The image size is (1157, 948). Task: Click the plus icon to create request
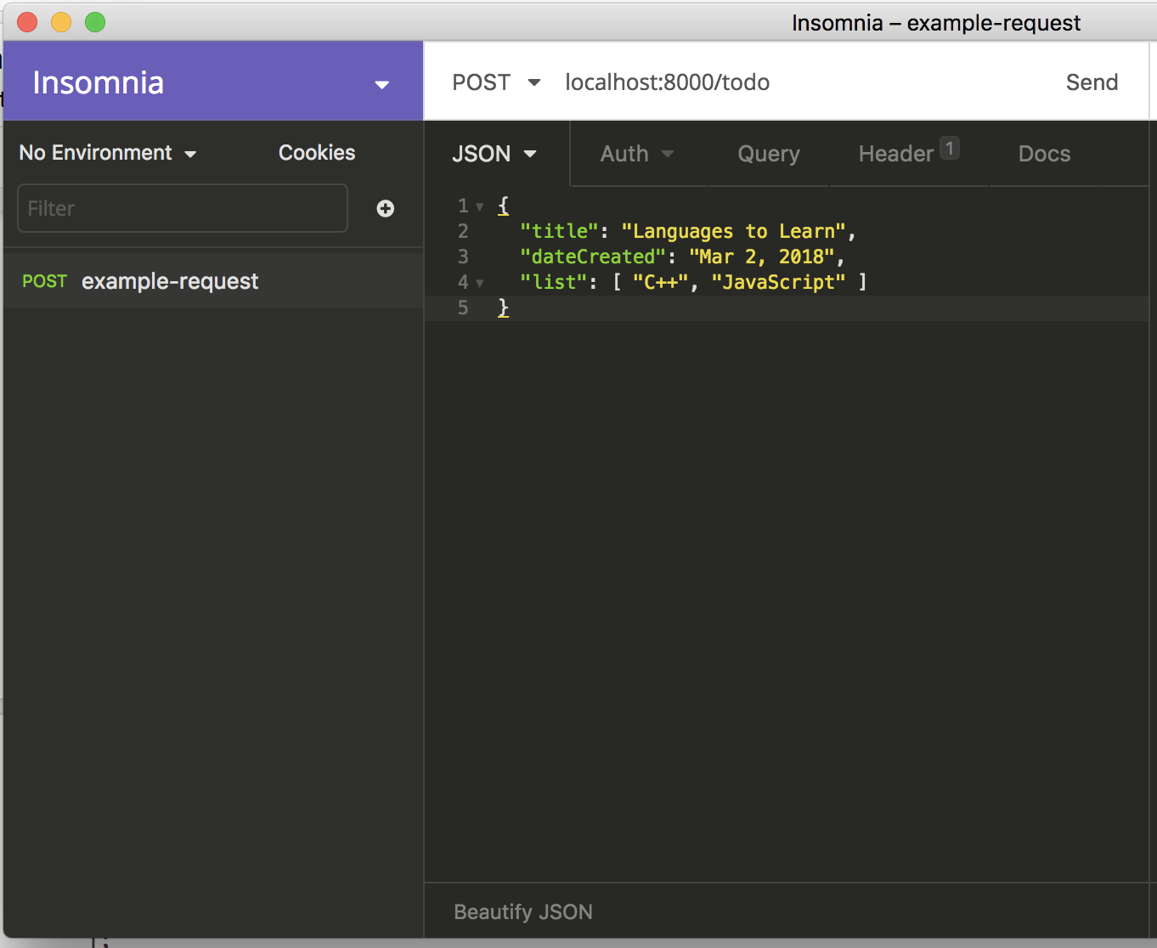click(x=386, y=208)
